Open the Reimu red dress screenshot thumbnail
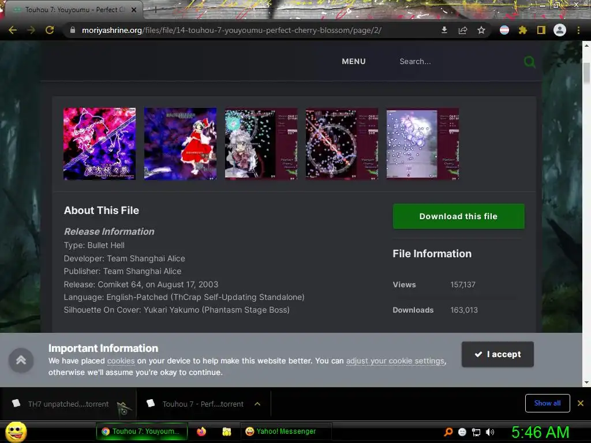The height and width of the screenshot is (443, 591). 180,144
